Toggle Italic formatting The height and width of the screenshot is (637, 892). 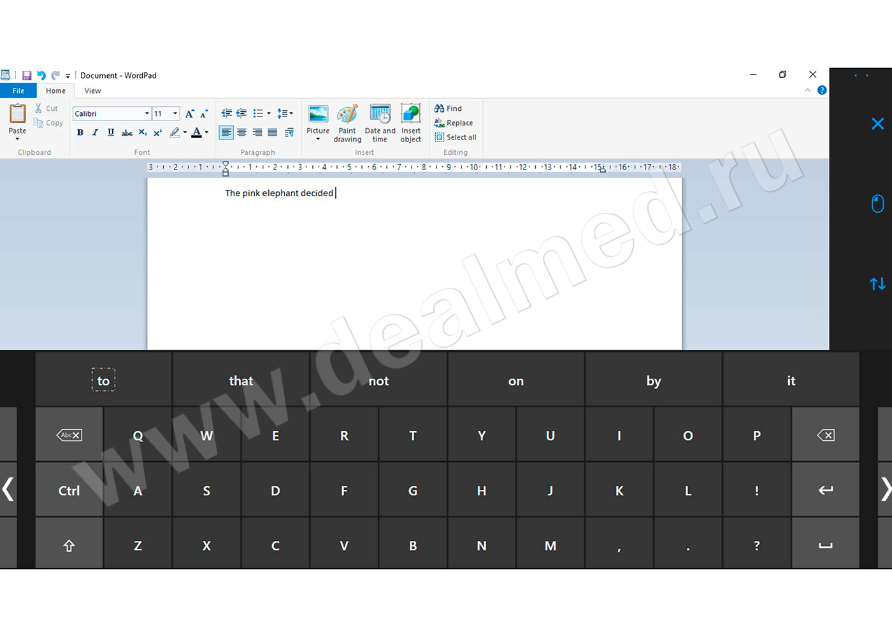coord(96,132)
